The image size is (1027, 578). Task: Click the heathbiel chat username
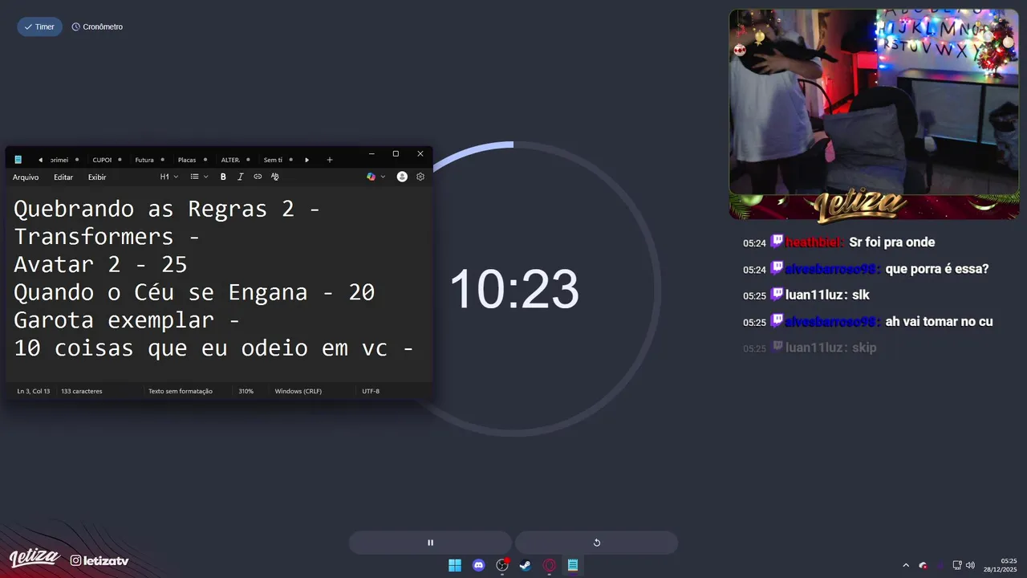point(814,242)
